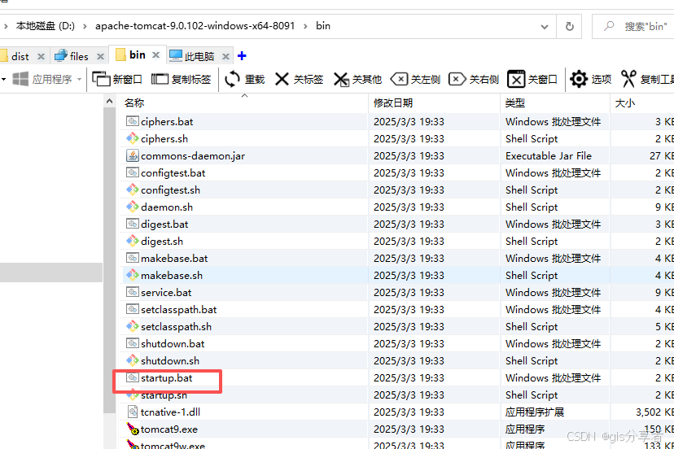This screenshot has height=449, width=674.
Task: Close the bin tab
Action: tap(156, 55)
